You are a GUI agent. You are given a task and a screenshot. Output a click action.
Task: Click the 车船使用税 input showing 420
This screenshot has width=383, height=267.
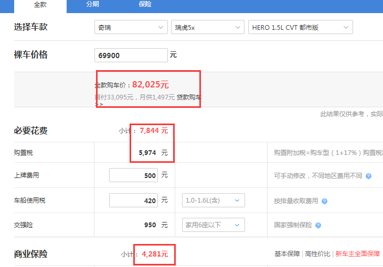tap(133, 200)
